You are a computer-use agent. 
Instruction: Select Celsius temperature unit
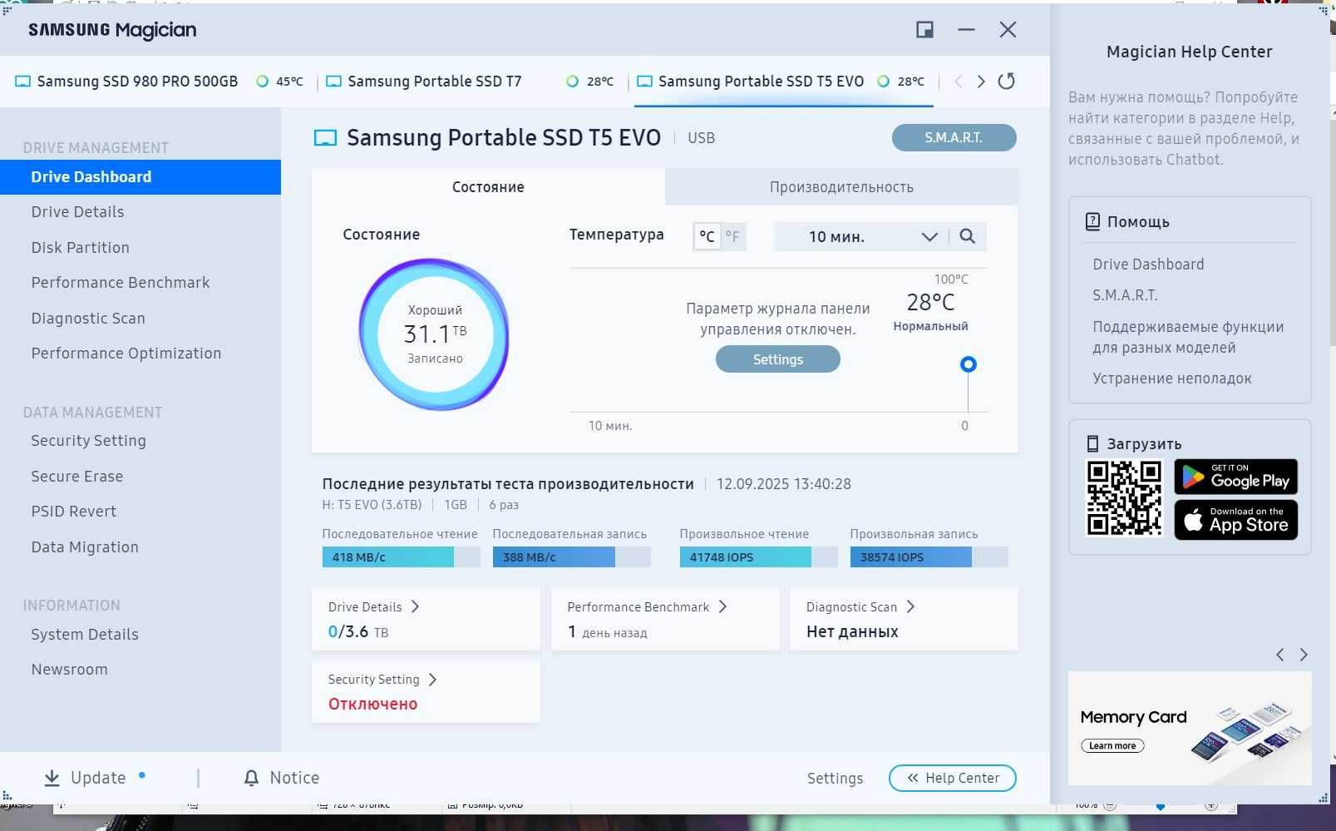coord(707,236)
